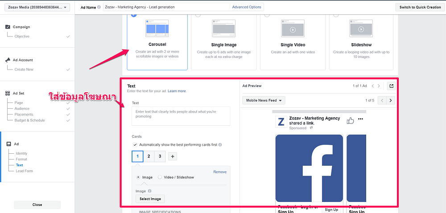Image resolution: width=446 pixels, height=213 pixels.
Task: Open the Zozav Media account dropdown
Action: (37, 8)
